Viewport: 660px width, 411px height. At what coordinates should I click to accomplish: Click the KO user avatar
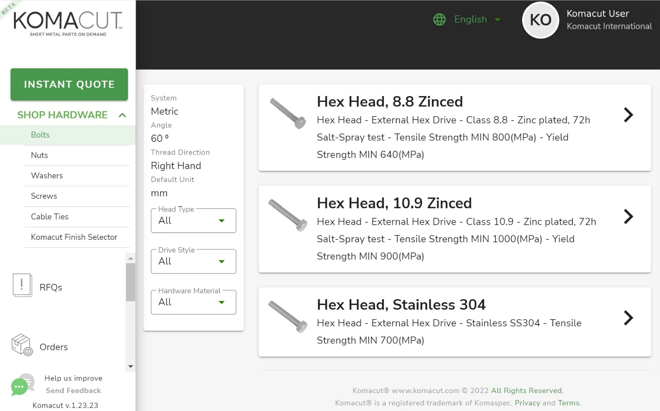540,20
